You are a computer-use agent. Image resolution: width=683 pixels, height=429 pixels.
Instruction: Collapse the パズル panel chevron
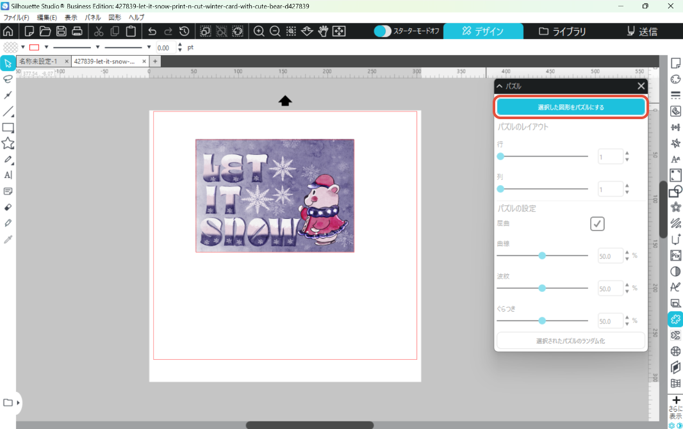(500, 86)
